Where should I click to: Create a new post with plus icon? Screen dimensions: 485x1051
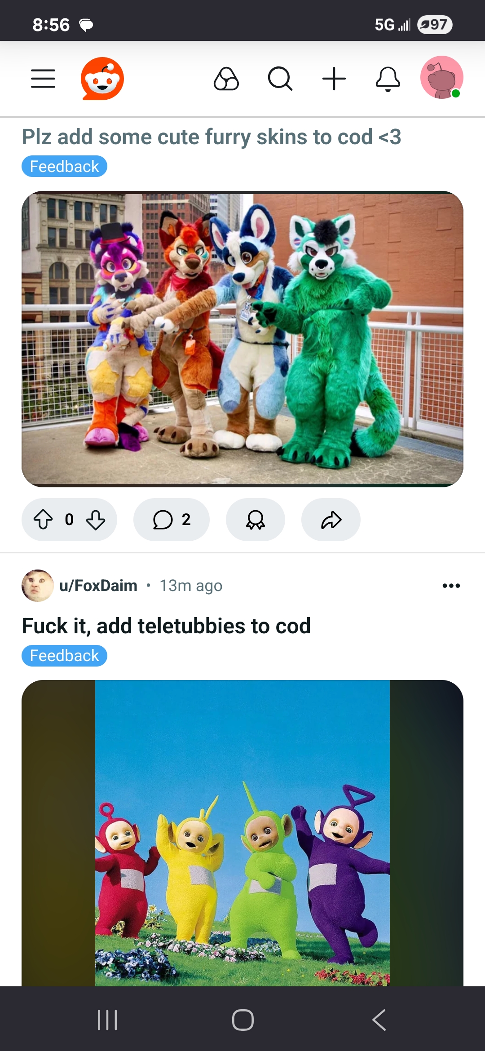(334, 79)
